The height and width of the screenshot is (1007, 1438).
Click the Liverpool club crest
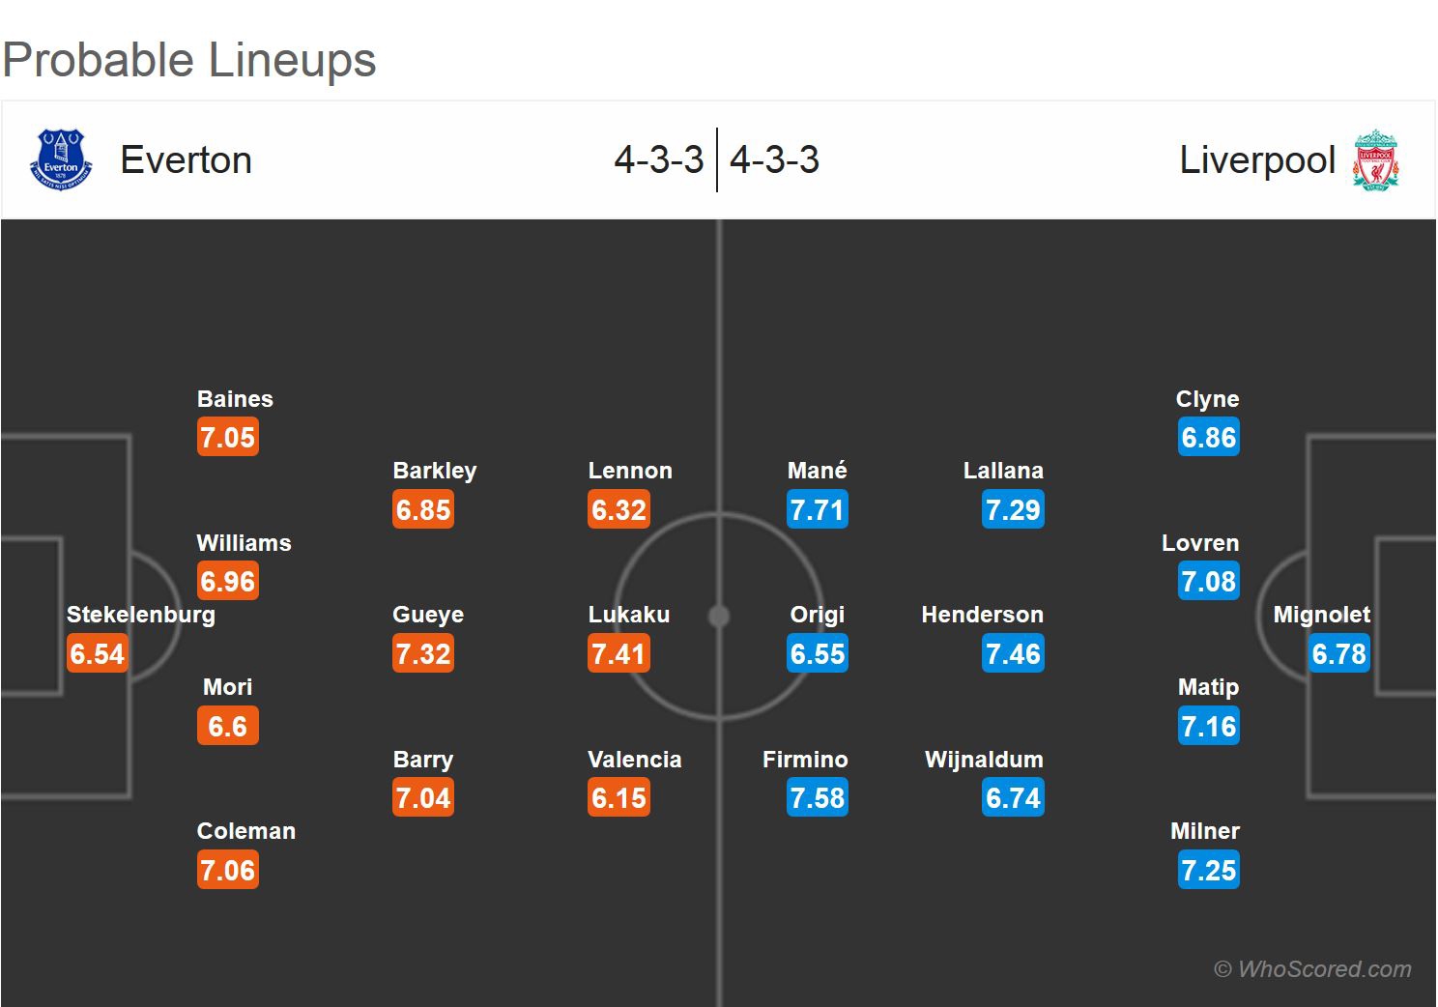coord(1375,159)
